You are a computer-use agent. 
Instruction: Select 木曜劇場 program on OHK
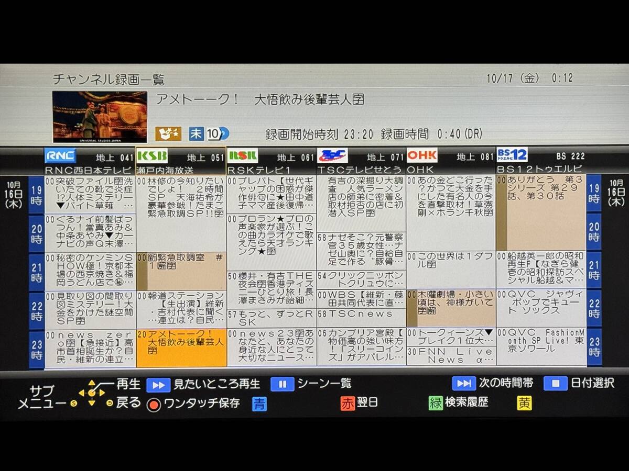(x=451, y=308)
